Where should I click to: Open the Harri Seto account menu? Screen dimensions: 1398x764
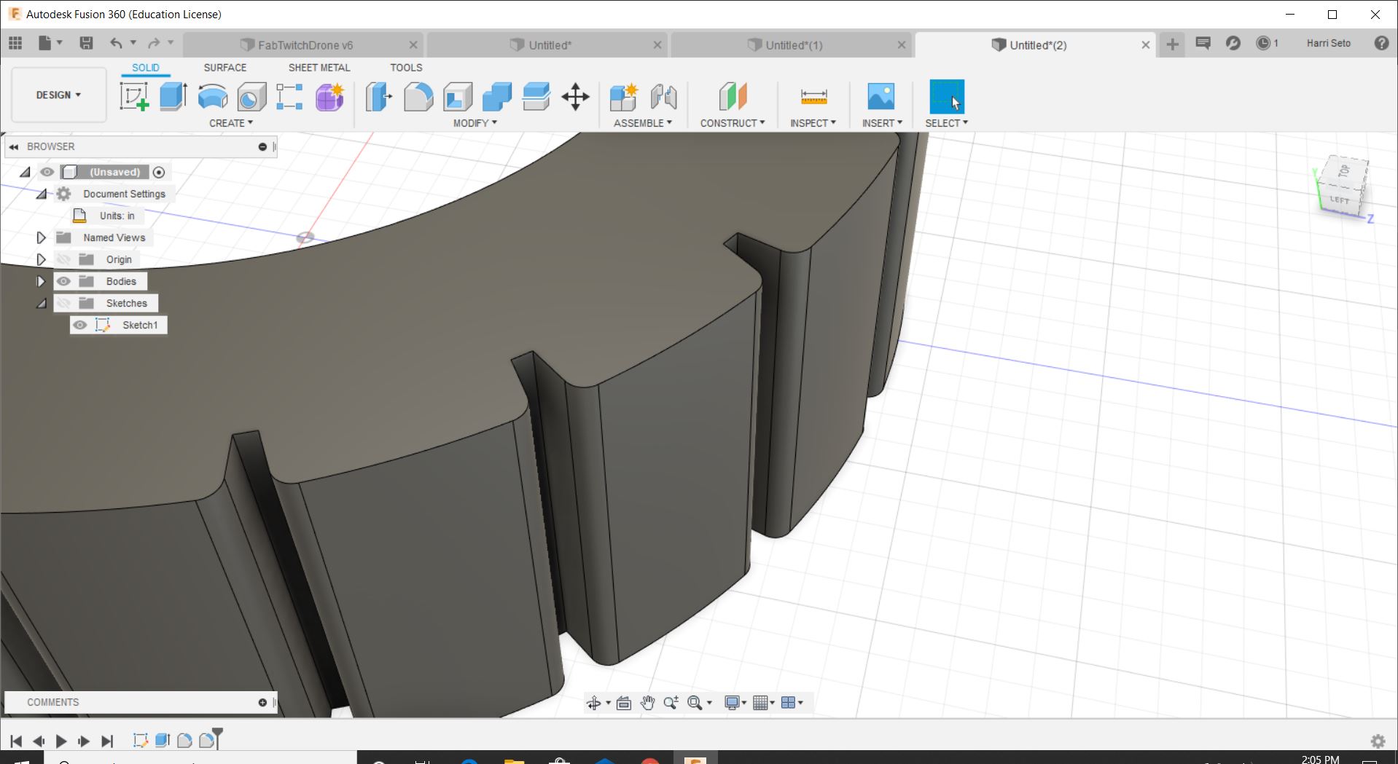pyautogui.click(x=1328, y=44)
